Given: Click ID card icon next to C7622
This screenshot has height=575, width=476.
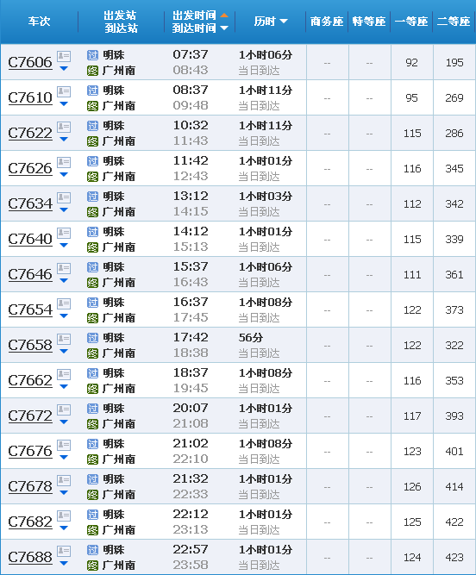Looking at the screenshot, I should point(64,127).
